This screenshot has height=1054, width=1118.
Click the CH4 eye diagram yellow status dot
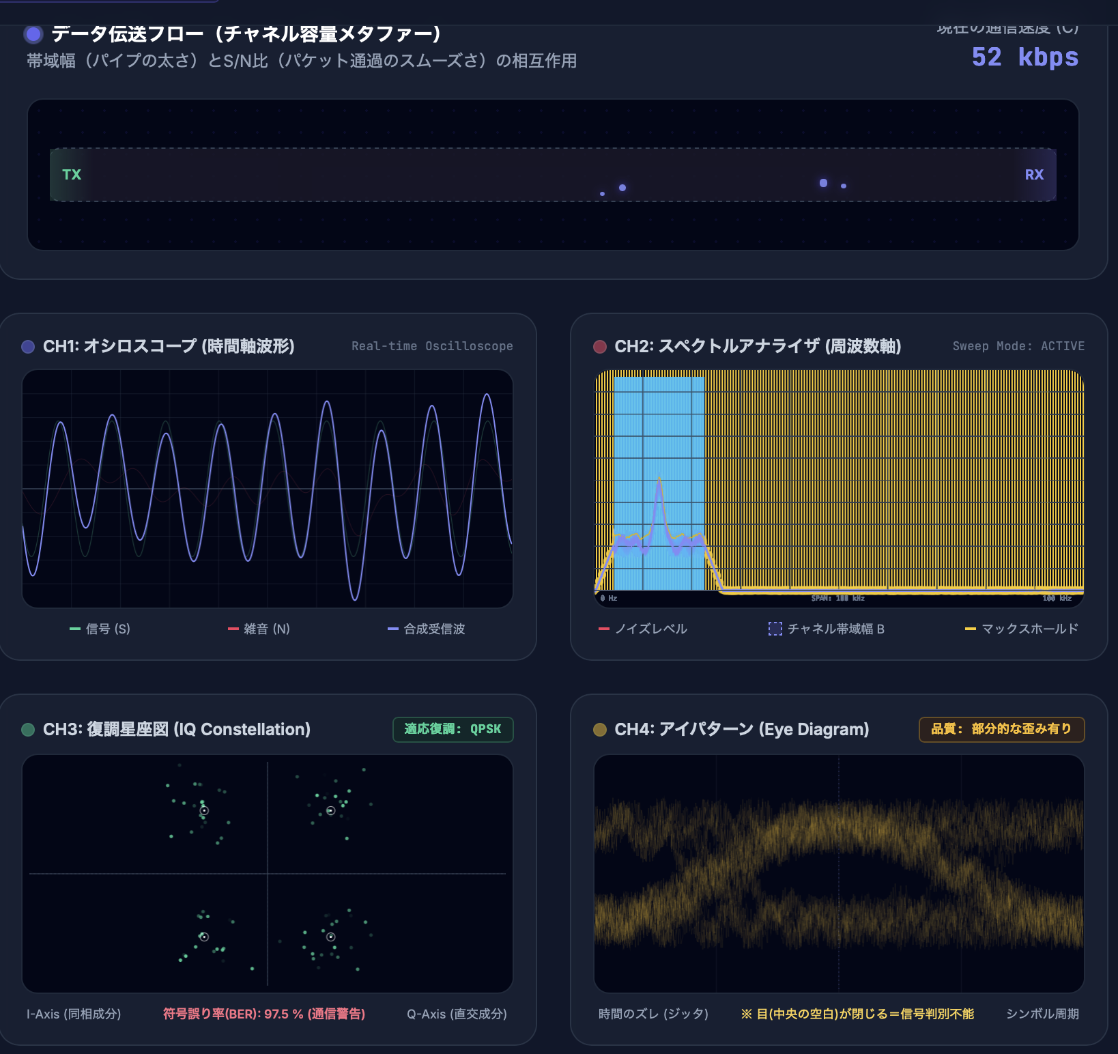(600, 730)
